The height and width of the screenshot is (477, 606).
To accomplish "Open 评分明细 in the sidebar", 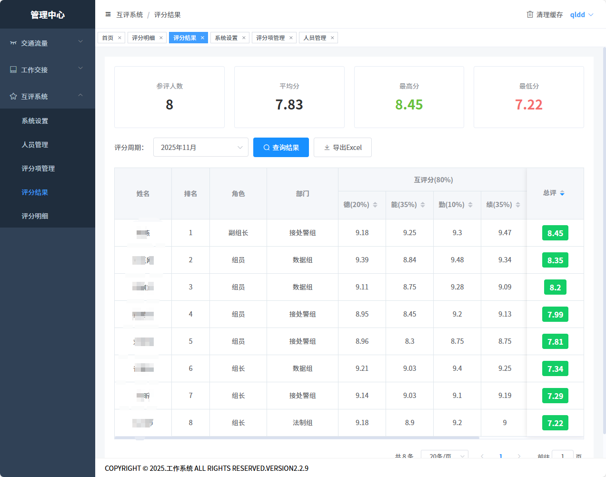I will pyautogui.click(x=35, y=216).
